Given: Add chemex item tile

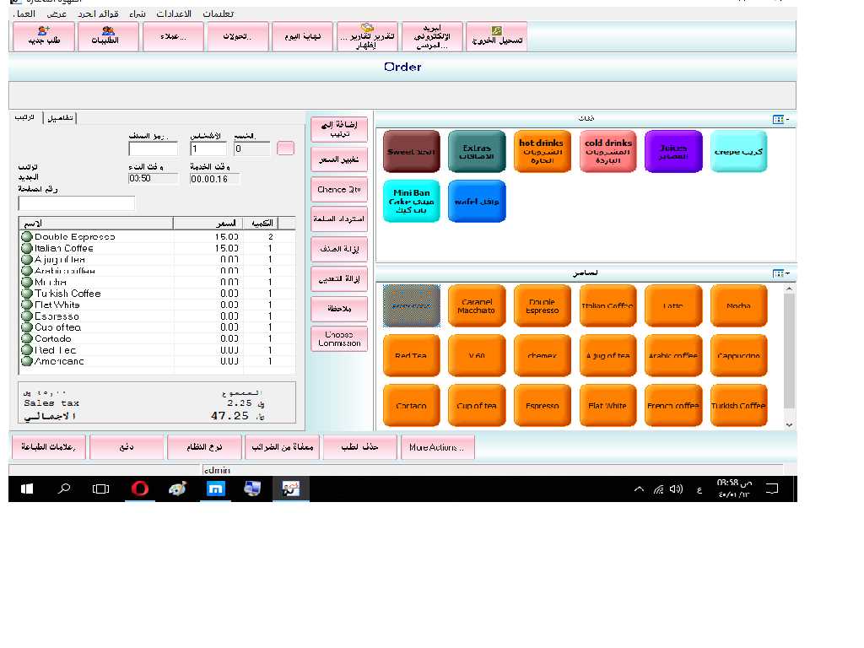Looking at the screenshot, I should click(x=543, y=355).
